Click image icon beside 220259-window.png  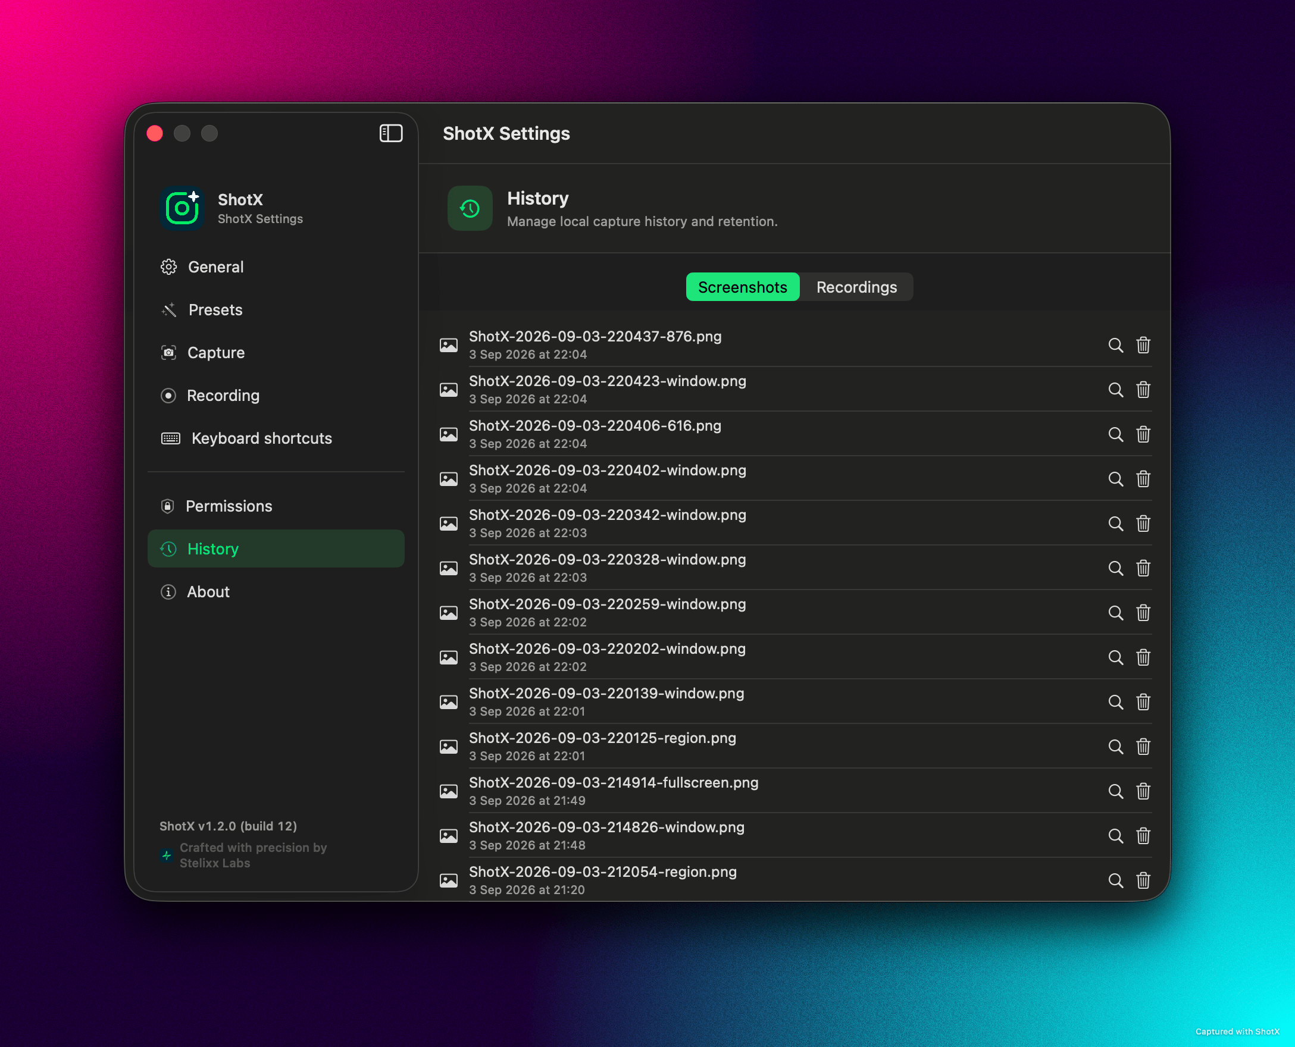pos(448,613)
